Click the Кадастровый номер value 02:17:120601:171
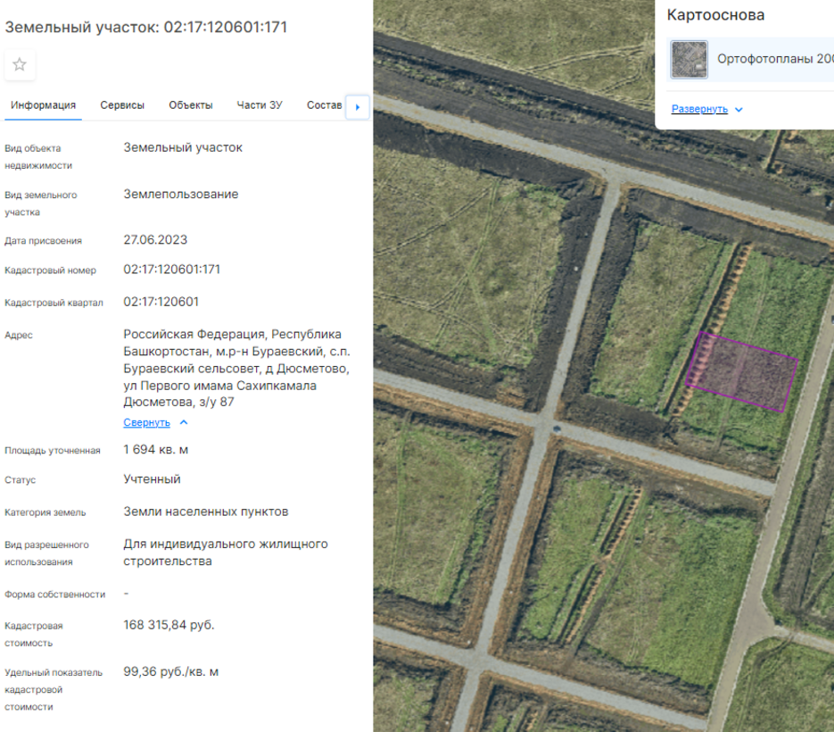The width and height of the screenshot is (834, 732). point(172,270)
